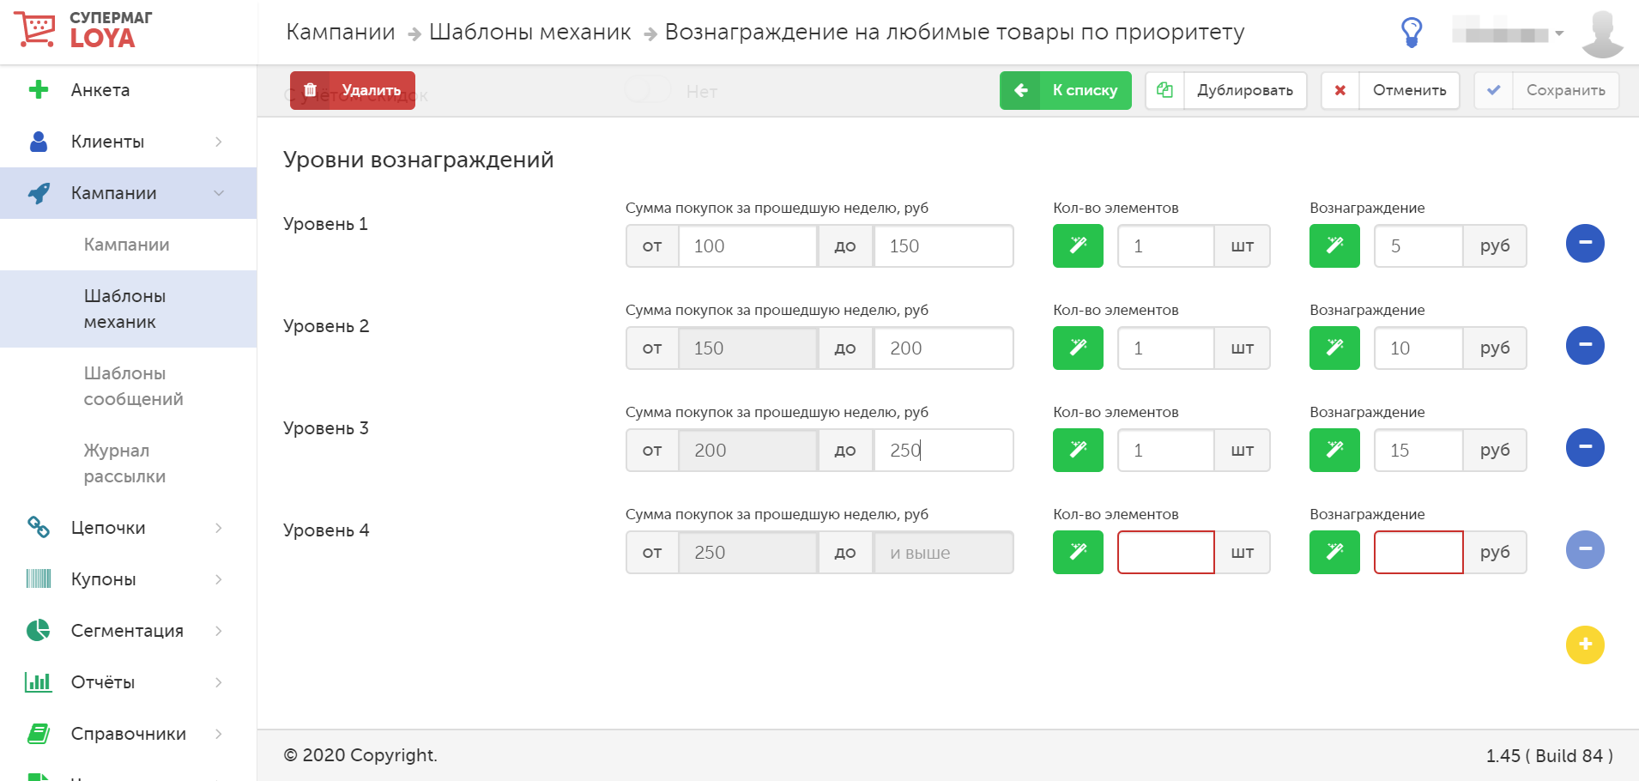
Task: Add a new level with yellow plus
Action: [x=1585, y=645]
